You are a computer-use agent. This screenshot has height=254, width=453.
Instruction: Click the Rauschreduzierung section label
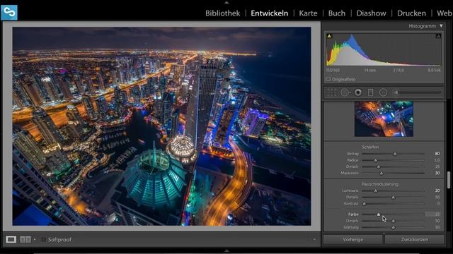point(380,183)
